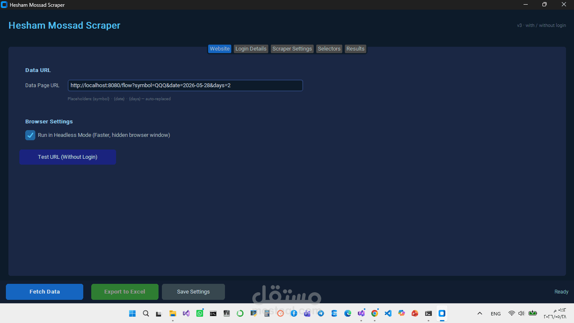
Task: Click the battery tray icon
Action: [x=533, y=313]
